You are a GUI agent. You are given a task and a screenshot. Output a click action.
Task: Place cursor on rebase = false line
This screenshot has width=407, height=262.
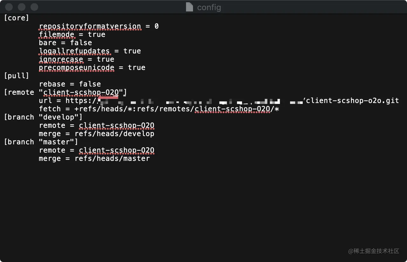[x=70, y=84]
